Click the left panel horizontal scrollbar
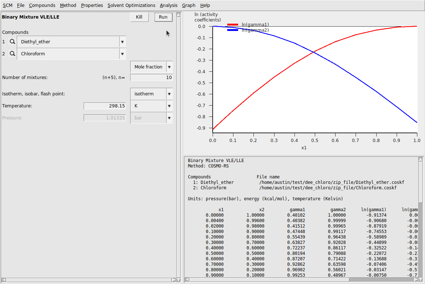The height and width of the screenshot is (284, 425). click(89, 280)
